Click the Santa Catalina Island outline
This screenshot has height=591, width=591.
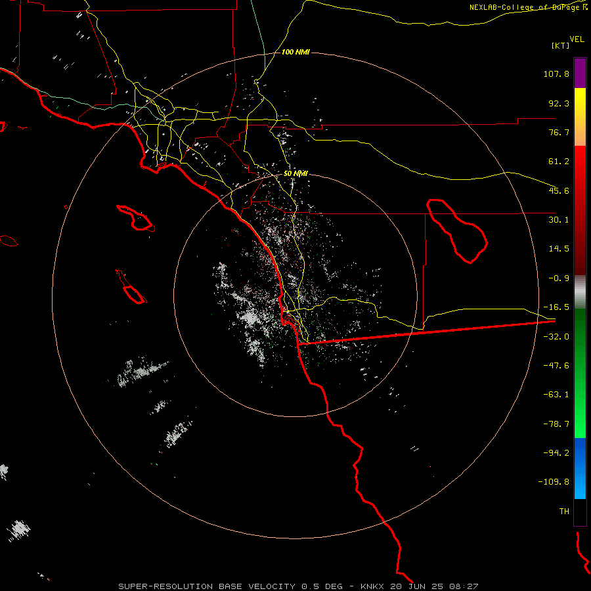136,218
